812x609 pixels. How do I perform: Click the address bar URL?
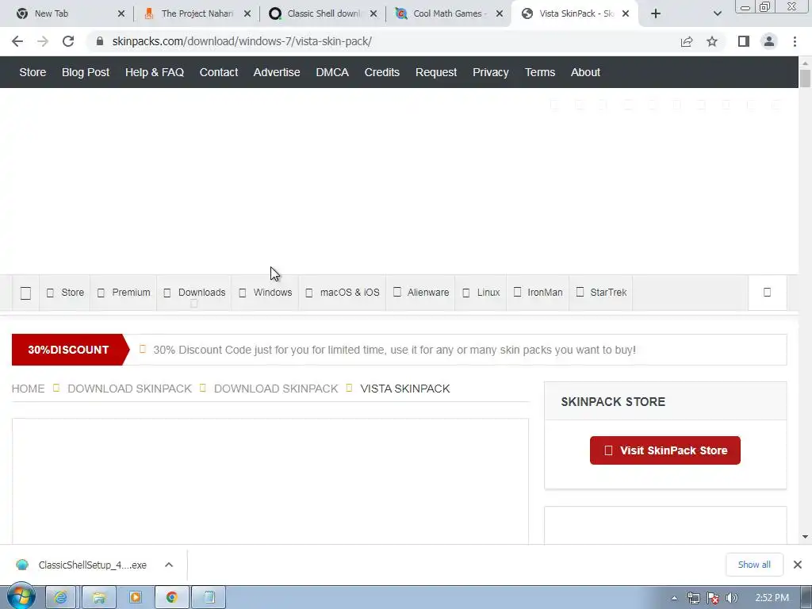[242, 41]
